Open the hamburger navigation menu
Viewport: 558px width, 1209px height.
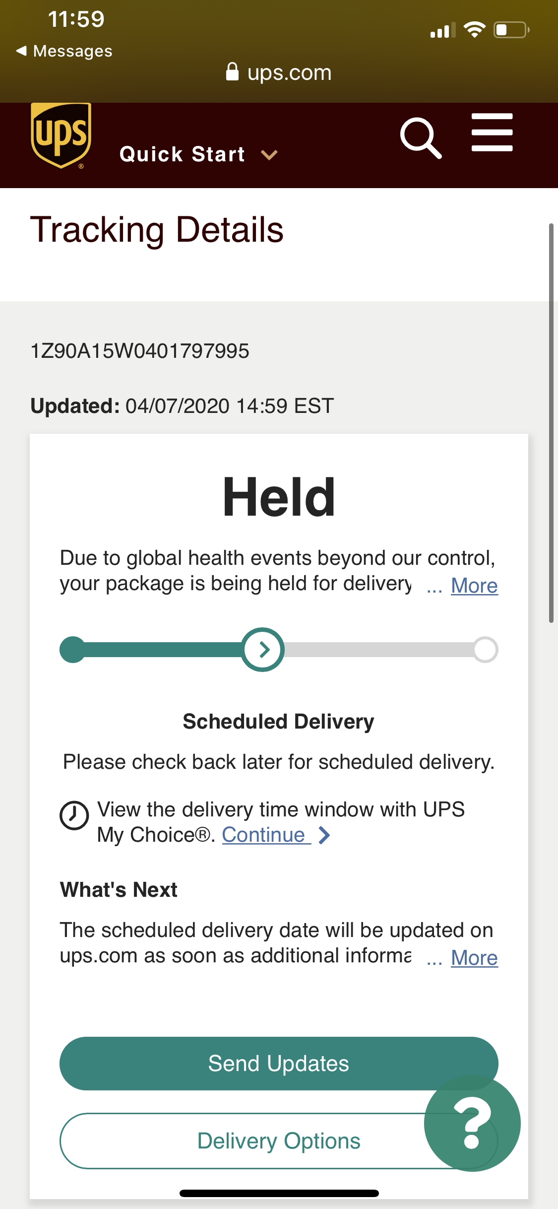tap(492, 133)
